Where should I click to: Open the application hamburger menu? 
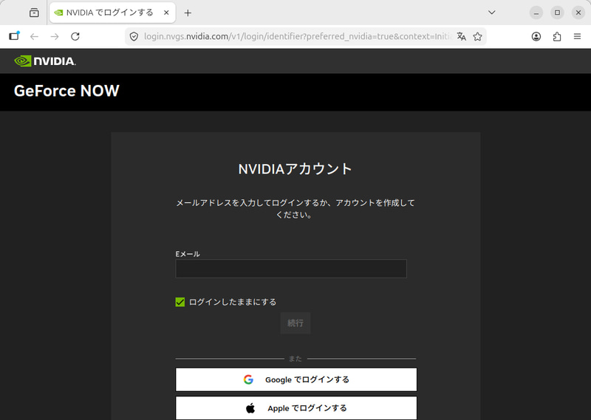[x=577, y=37]
